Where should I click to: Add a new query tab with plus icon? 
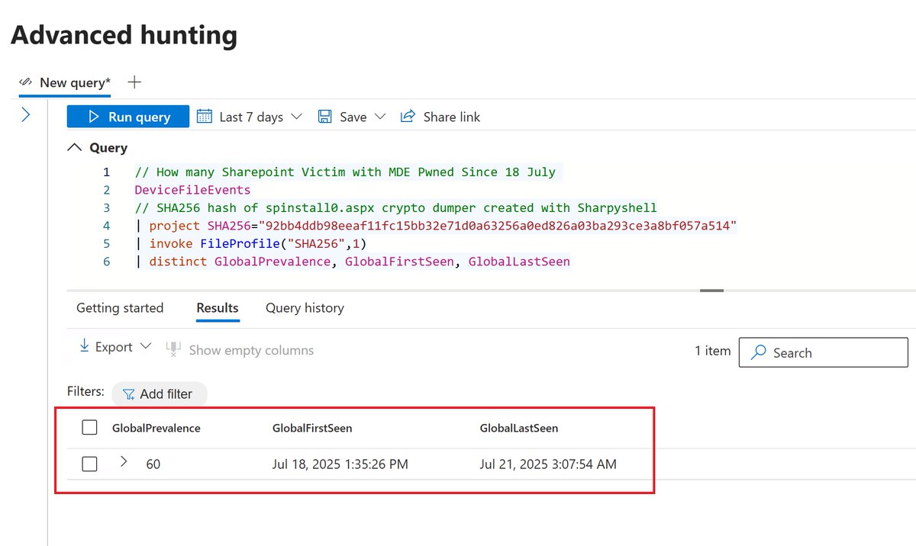coord(134,82)
